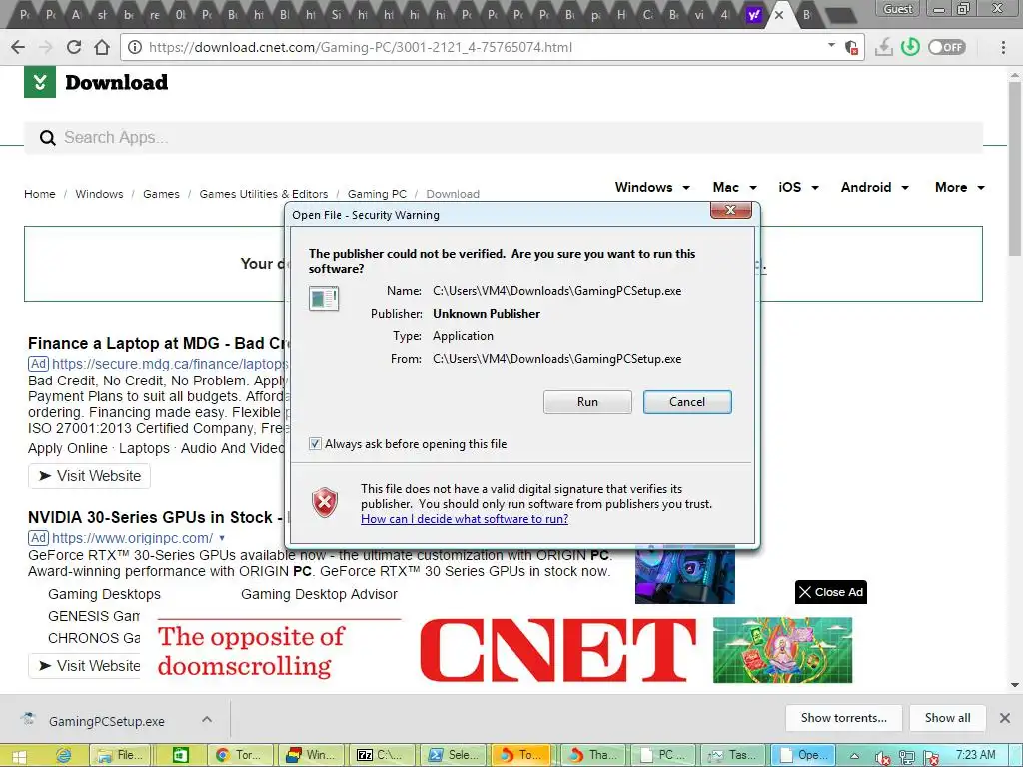This screenshot has width=1023, height=767.
Task: Click Visit Website under MDG laptop ad
Action: coord(89,476)
